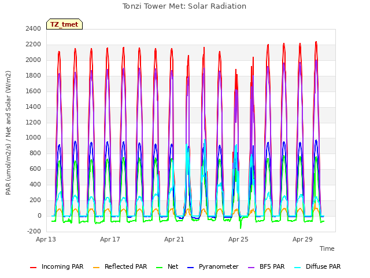Viewport: 370px width, 278px height.
Task: Click the blue Pyranometer legend swatch
Action: (x=190, y=268)
